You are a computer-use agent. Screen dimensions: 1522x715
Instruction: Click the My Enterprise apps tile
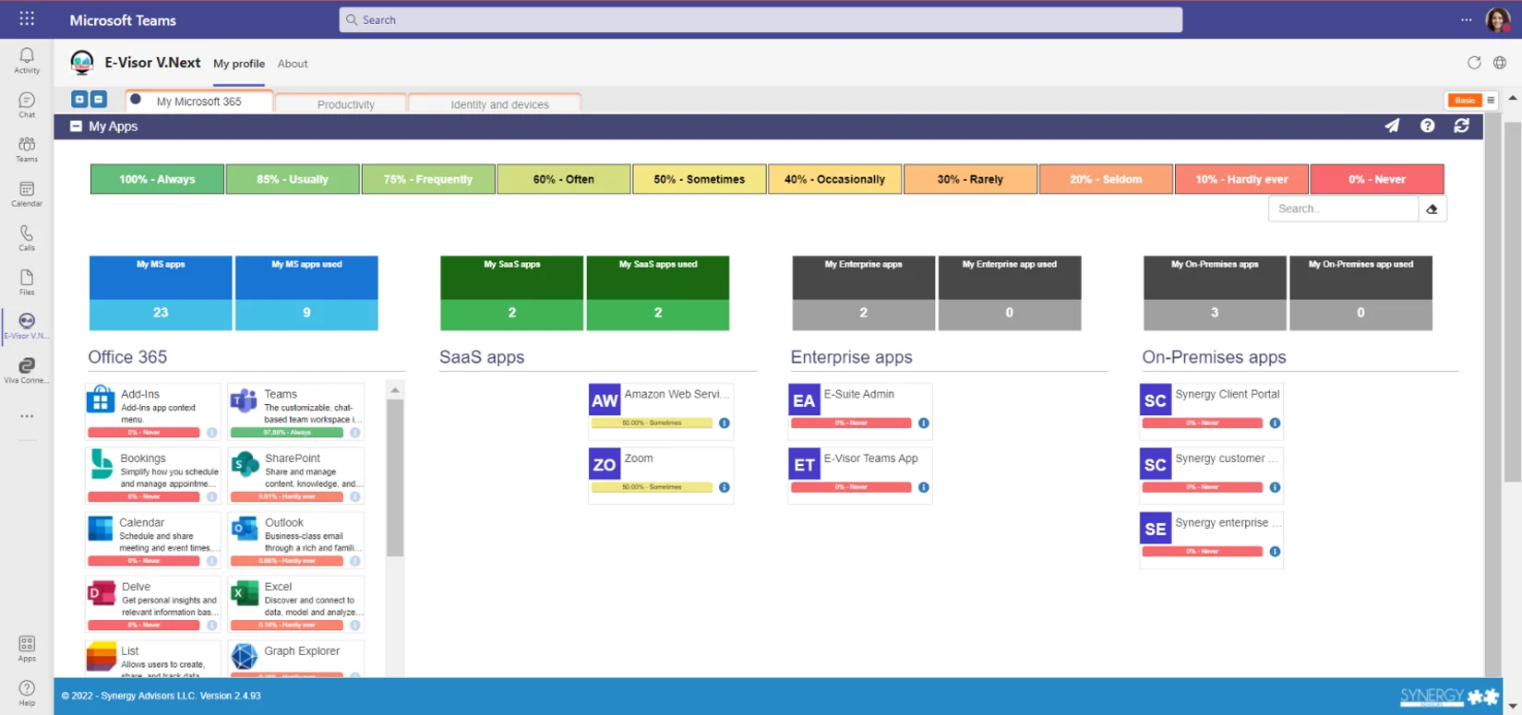click(x=864, y=293)
